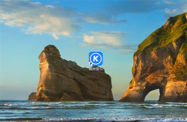The height and width of the screenshot is (122, 187).
Task: Click the shortcut arrow overlay on KuGou icon
Action: tap(91, 64)
